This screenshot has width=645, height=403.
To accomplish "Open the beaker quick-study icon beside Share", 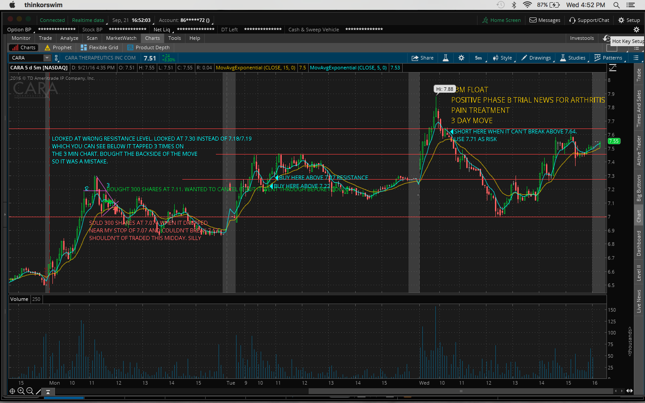I will click(446, 58).
